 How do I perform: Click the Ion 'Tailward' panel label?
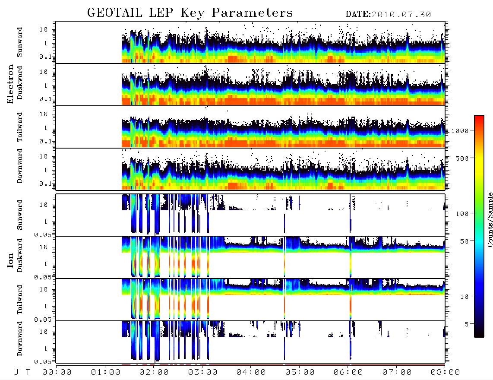coord(20,300)
